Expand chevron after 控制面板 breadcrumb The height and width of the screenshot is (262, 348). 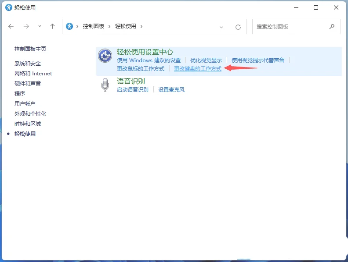[109, 27]
